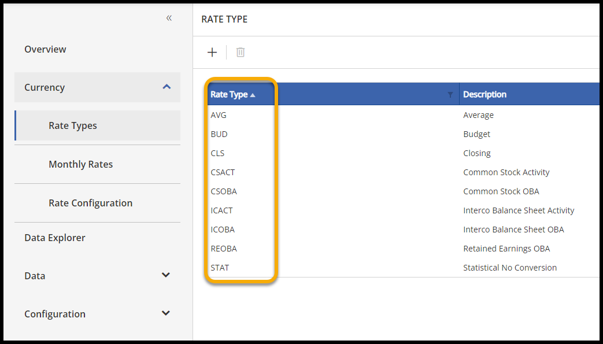The width and height of the screenshot is (603, 344).
Task: Select the AVG rate type row
Action: tap(219, 115)
